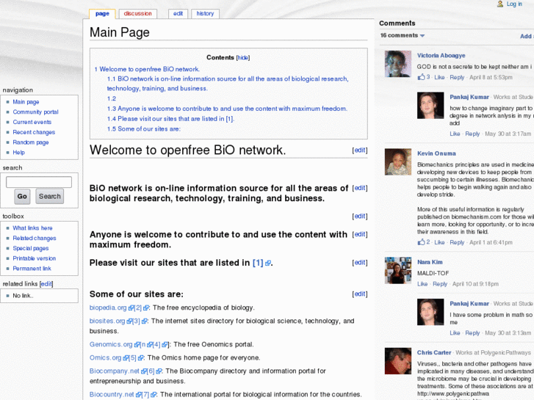Open Nara Kim's profile picture
The width and height of the screenshot is (534, 400).
pyautogui.click(x=398, y=270)
